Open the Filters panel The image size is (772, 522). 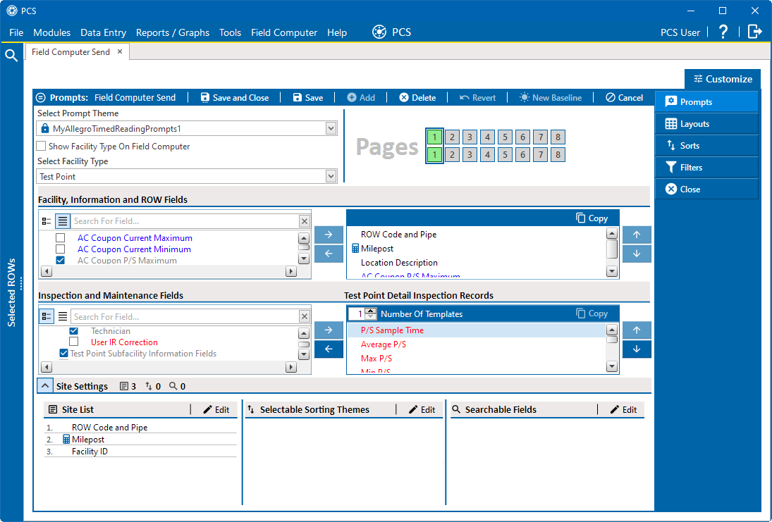[706, 167]
